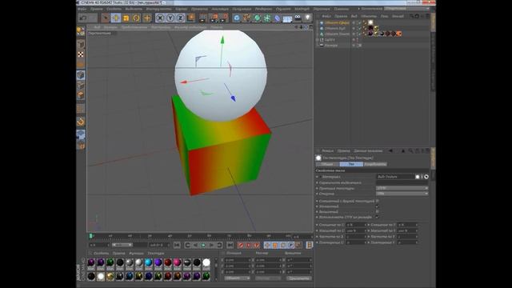
Task: Toggle the coordinate system World/Object button
Action: point(190,18)
